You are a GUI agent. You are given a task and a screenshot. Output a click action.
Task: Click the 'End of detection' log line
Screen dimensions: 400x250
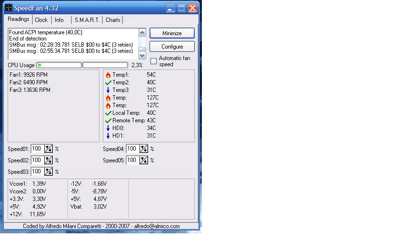point(28,39)
